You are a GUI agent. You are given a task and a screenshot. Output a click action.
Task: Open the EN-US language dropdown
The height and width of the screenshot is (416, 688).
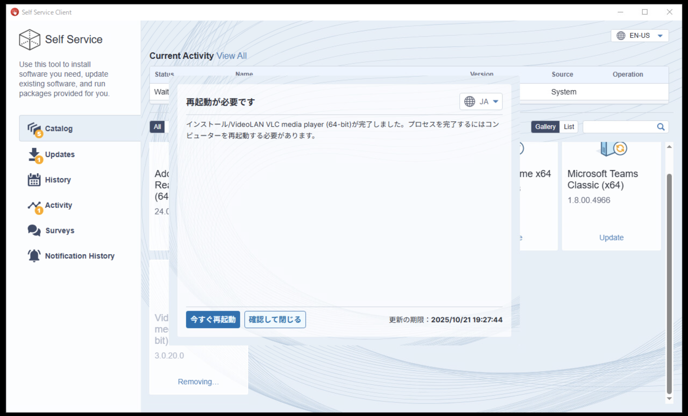click(639, 36)
